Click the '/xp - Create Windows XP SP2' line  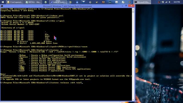click(44, 66)
